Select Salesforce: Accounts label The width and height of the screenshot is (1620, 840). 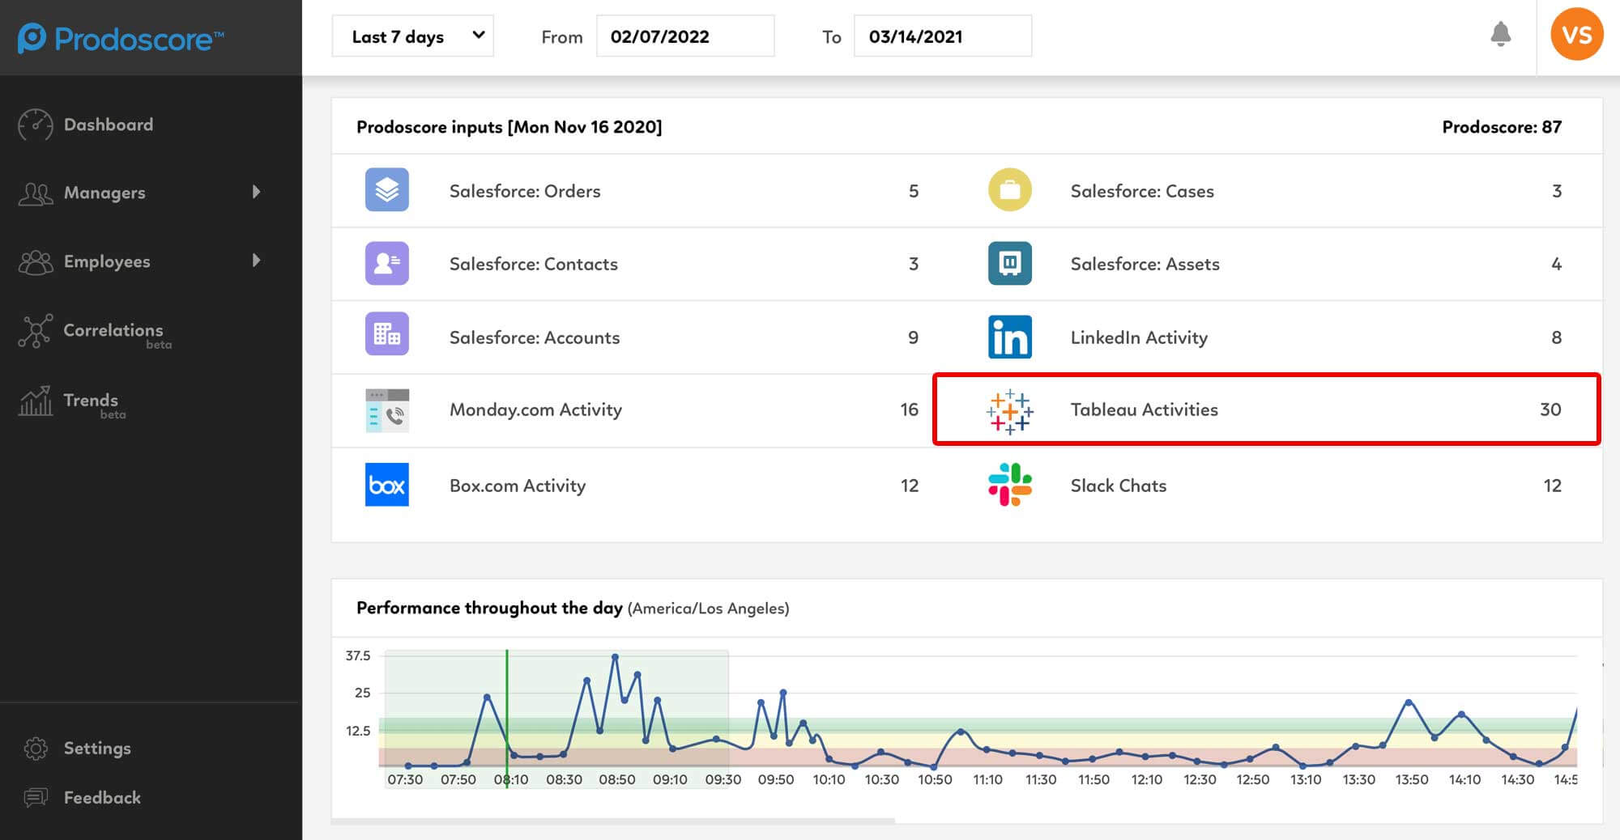(x=535, y=337)
